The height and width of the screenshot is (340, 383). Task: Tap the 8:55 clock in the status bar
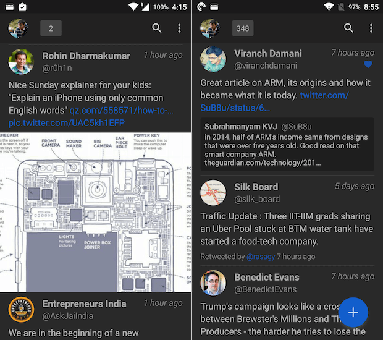(371, 7)
